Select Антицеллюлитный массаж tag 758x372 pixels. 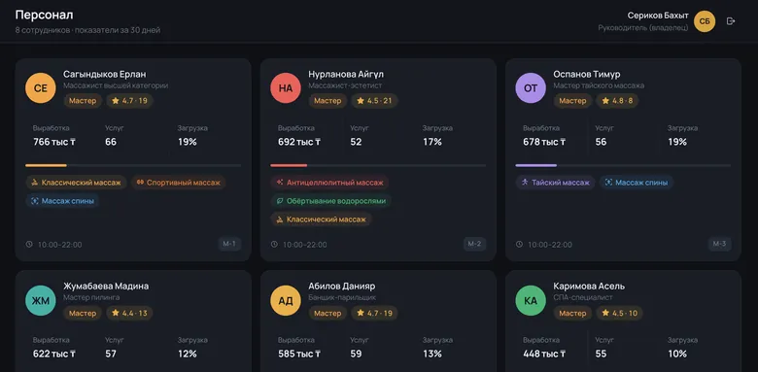click(x=329, y=183)
